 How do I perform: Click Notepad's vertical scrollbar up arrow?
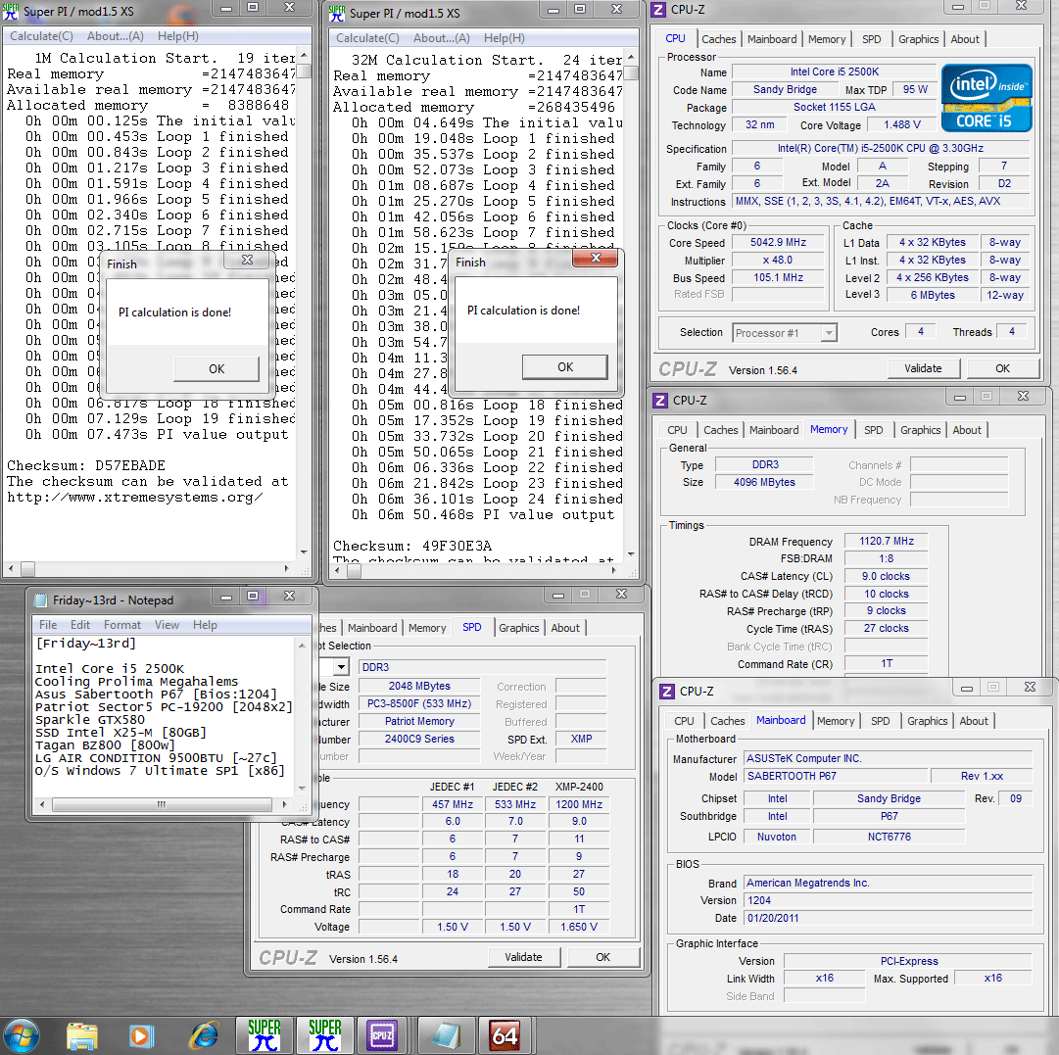[x=304, y=644]
